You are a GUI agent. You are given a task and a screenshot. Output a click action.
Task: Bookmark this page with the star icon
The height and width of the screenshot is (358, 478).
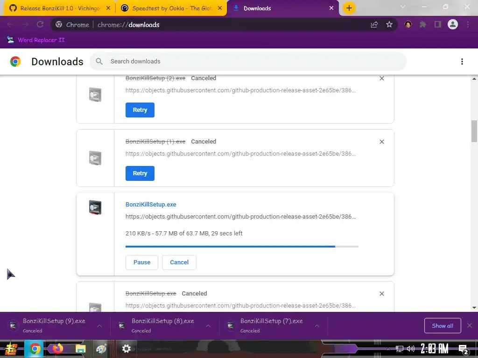pos(389,25)
